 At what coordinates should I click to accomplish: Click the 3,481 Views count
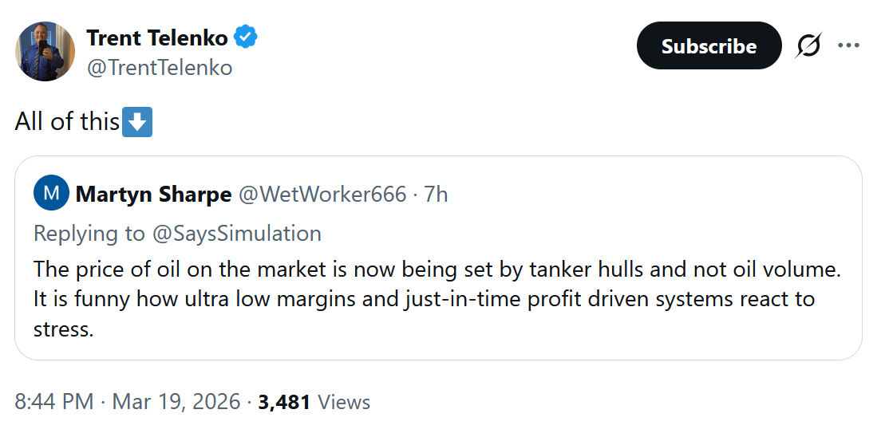pos(314,402)
